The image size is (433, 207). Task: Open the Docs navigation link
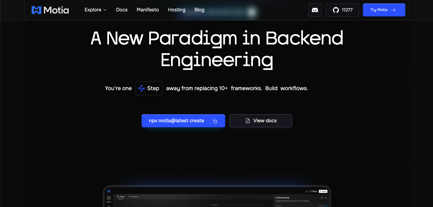pyautogui.click(x=122, y=10)
